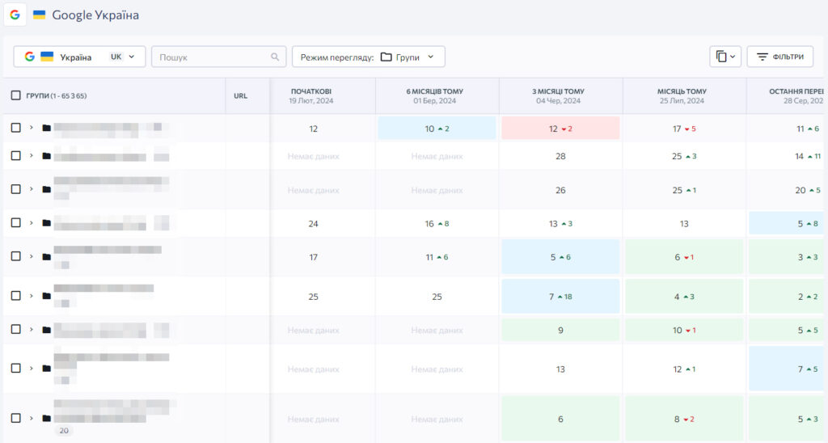Expand the second group row chevron
This screenshot has height=443, width=828.
32,155
